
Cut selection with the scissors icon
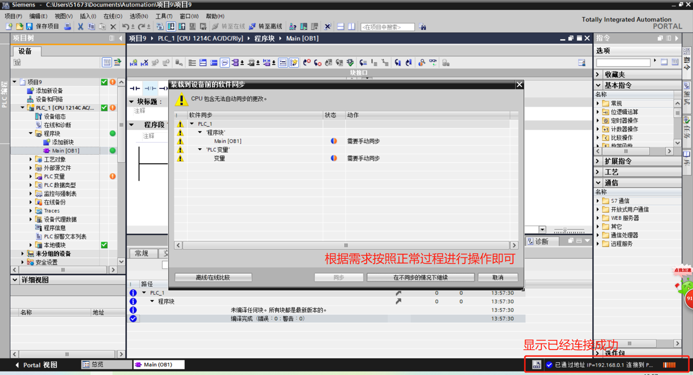click(80, 27)
